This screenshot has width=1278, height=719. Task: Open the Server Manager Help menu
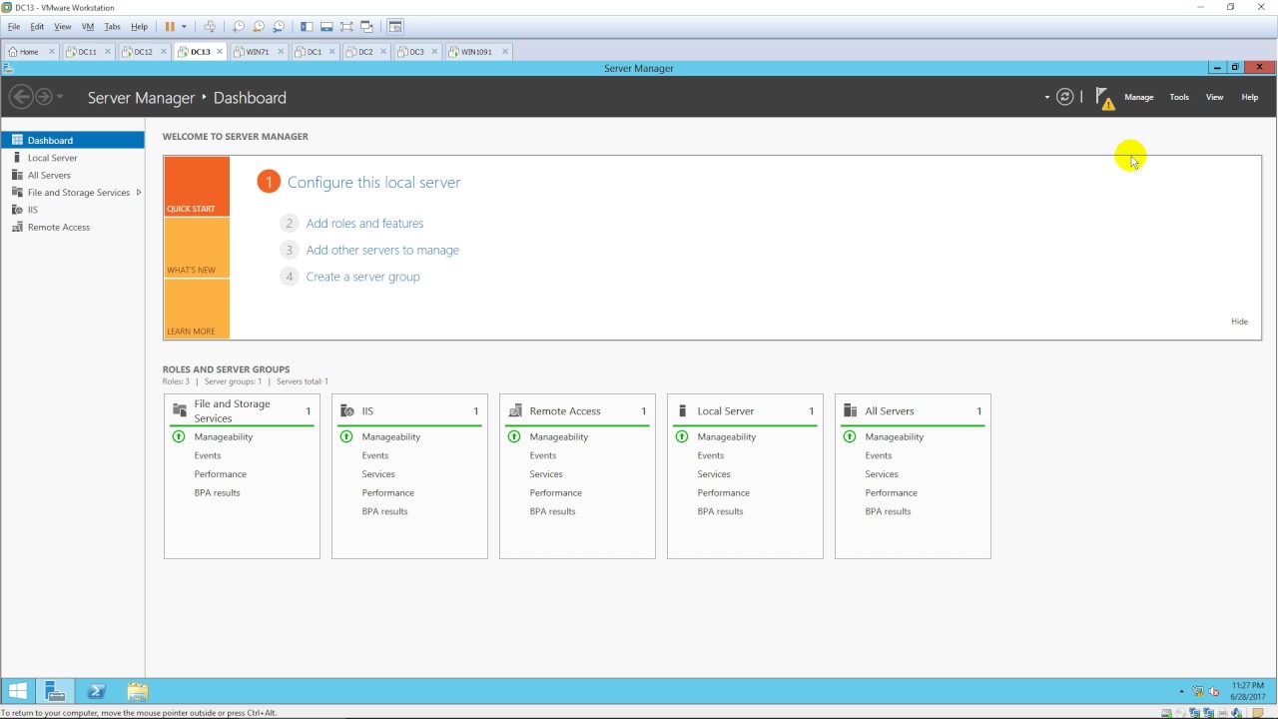pyautogui.click(x=1249, y=97)
